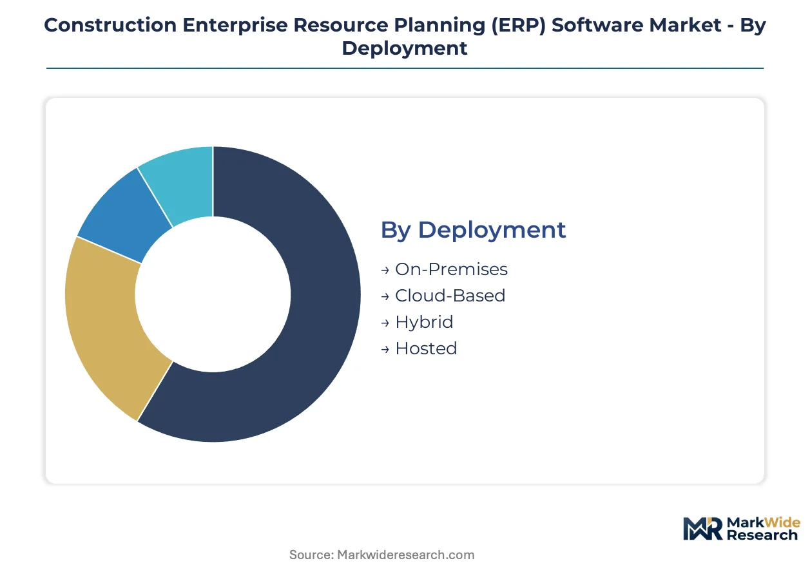Click the chart title text

point(405,36)
